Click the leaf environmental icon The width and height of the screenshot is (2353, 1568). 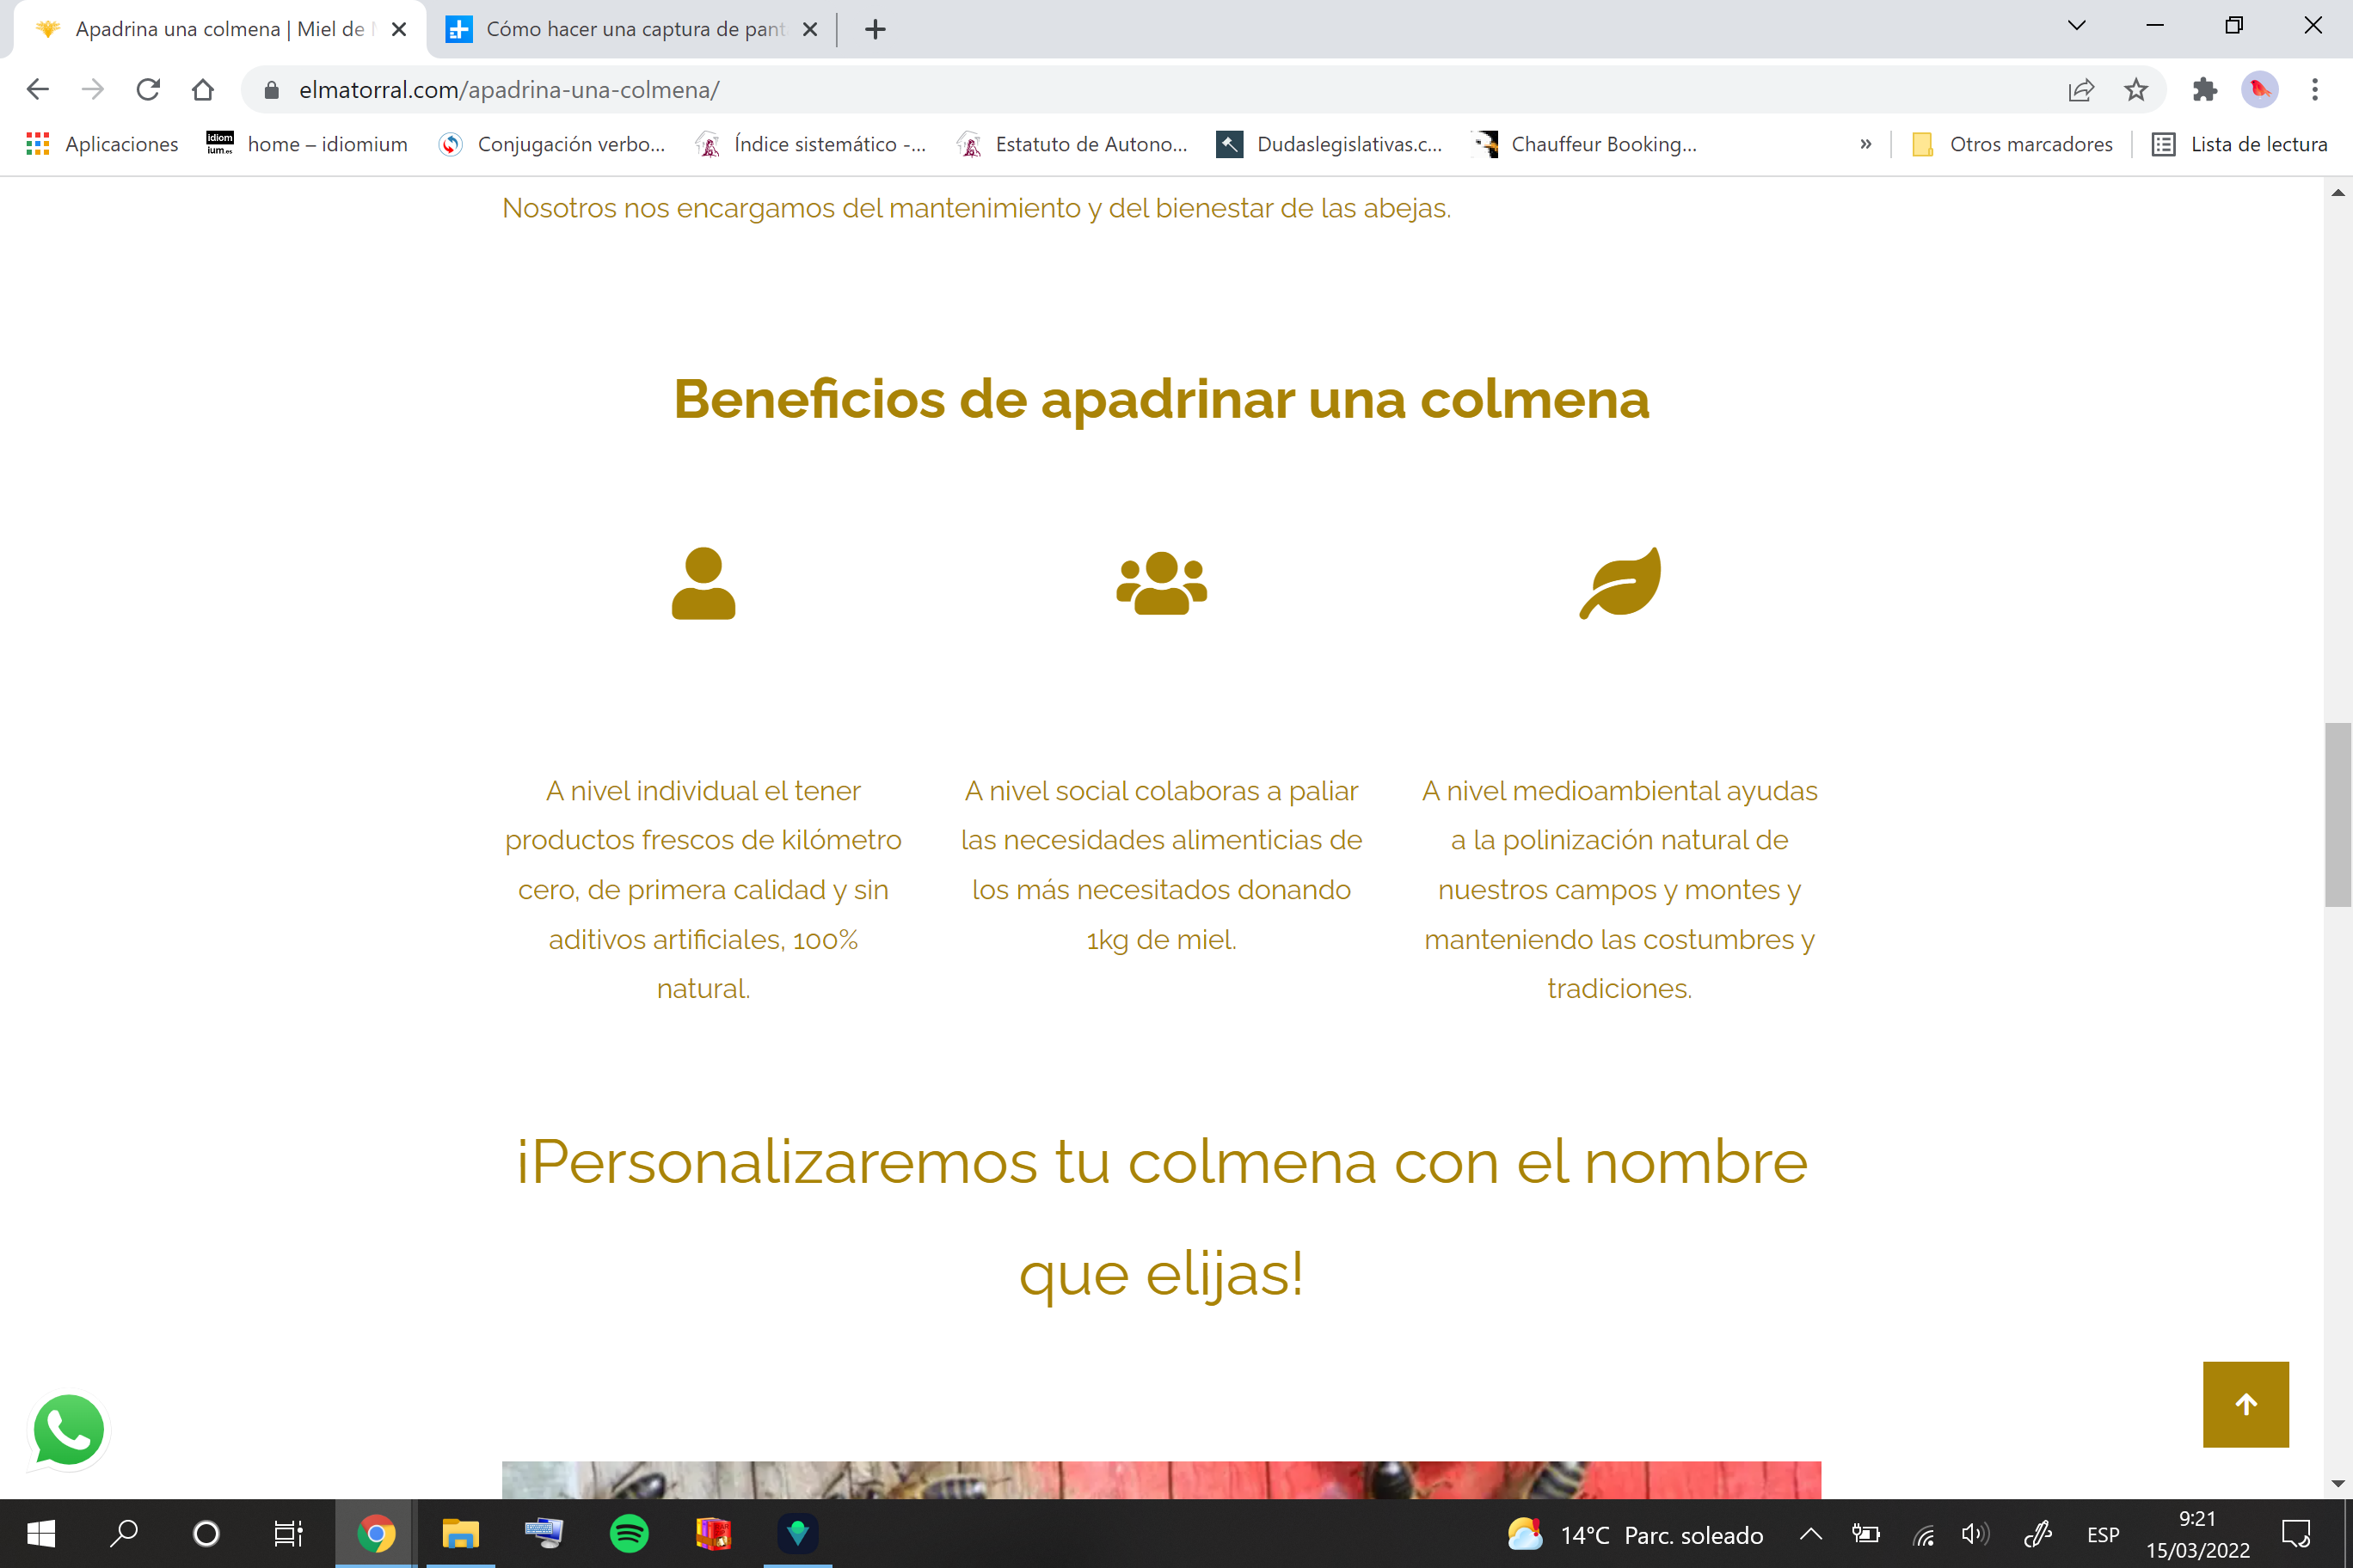pos(1619,583)
